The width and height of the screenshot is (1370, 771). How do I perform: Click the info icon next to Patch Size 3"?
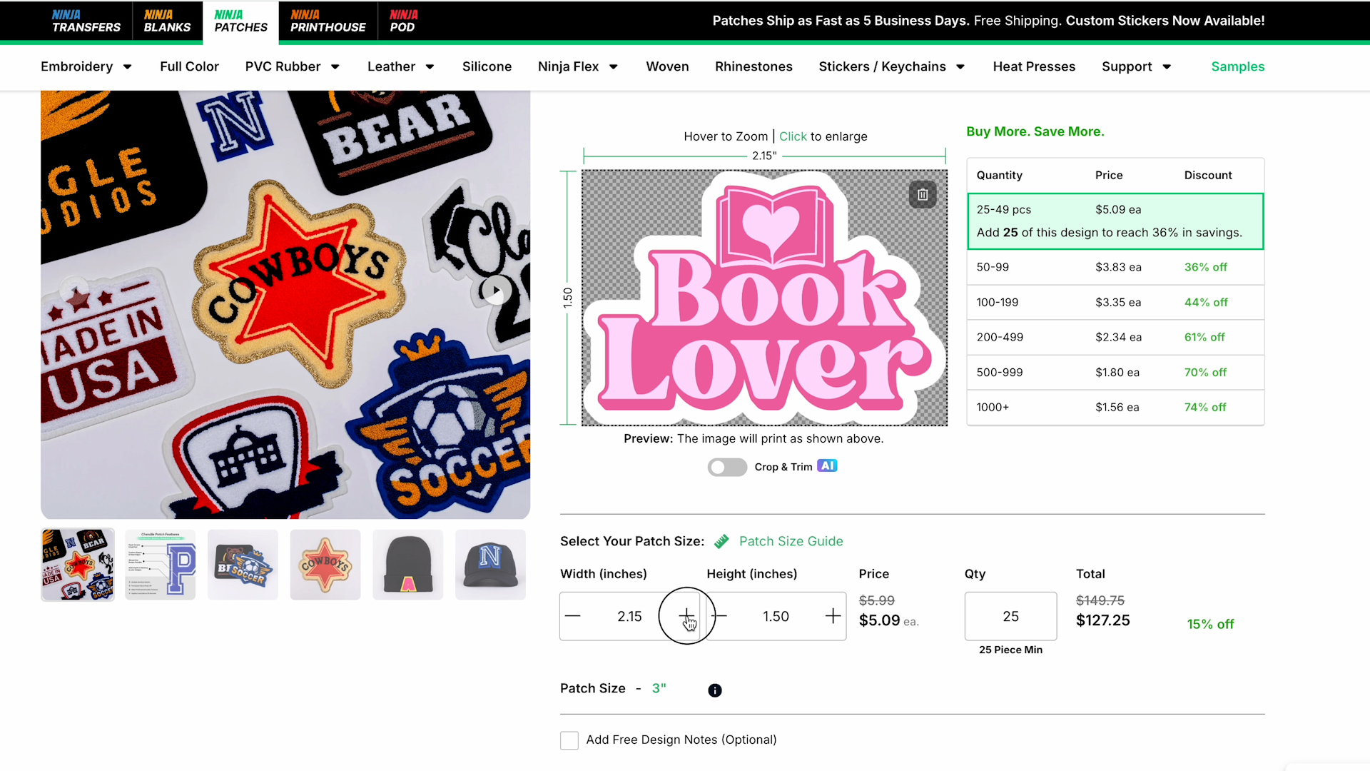click(714, 690)
